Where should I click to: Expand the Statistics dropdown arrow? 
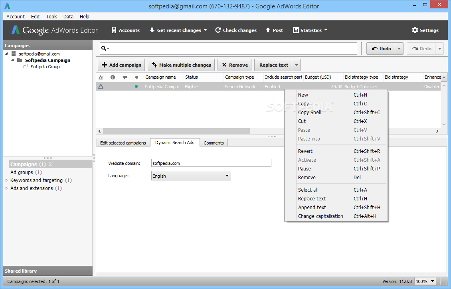[x=326, y=30]
